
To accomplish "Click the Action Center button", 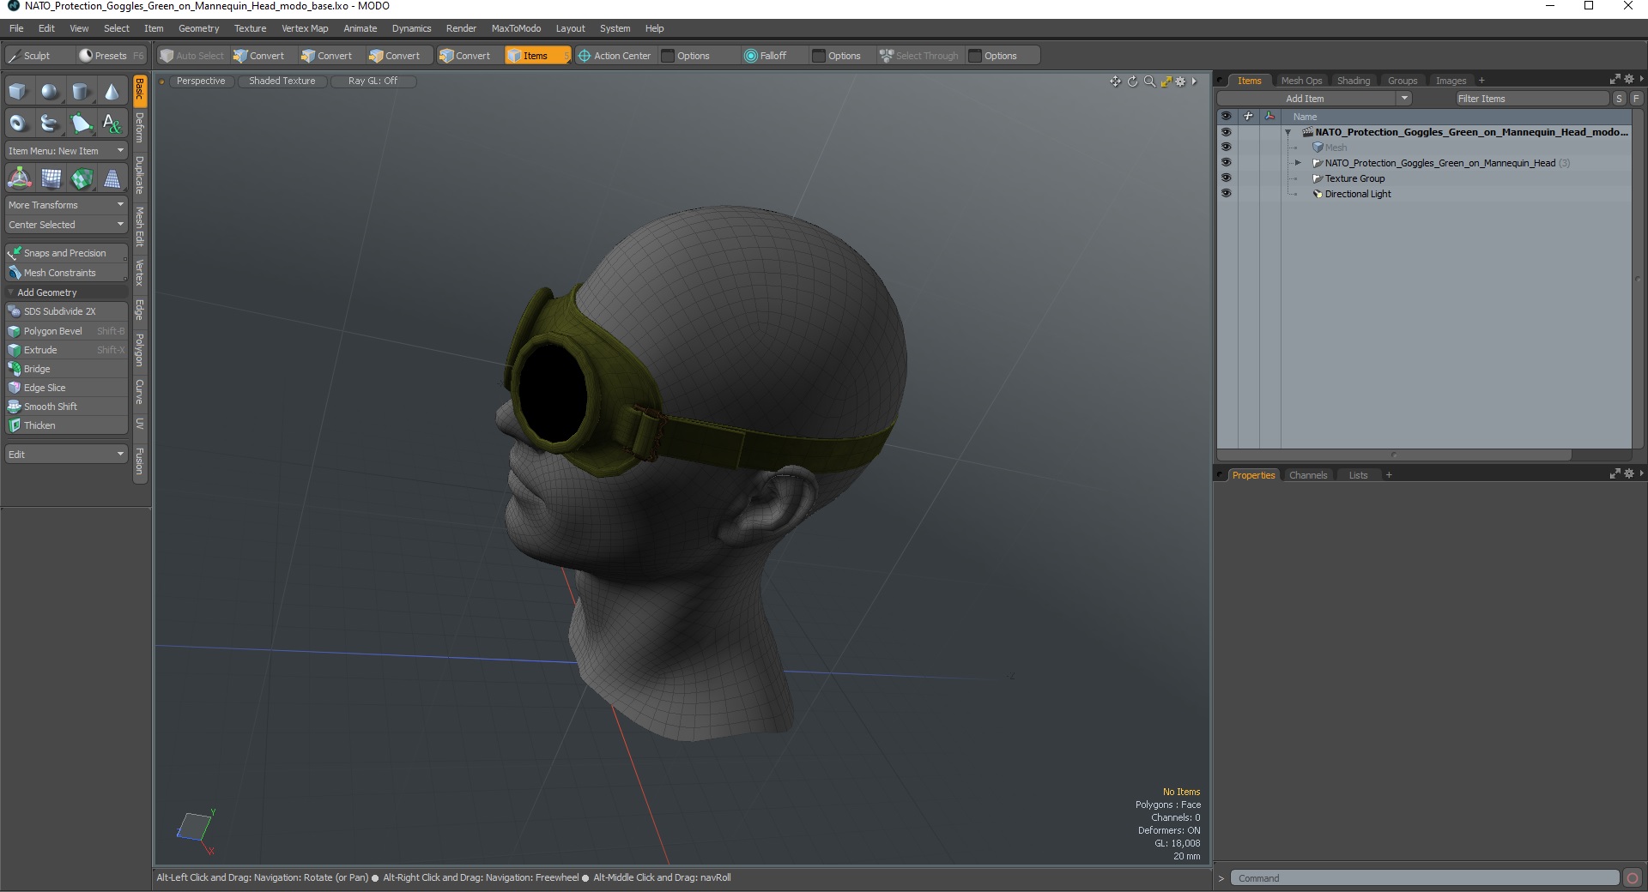I will tap(615, 56).
